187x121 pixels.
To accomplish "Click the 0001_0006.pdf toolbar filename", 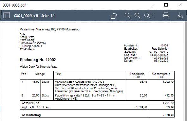I will coord(26,16).
